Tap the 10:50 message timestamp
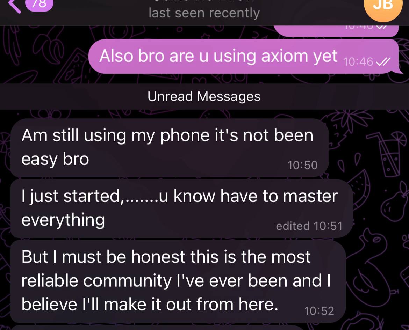Image resolution: width=409 pixels, height=330 pixels. click(x=302, y=165)
